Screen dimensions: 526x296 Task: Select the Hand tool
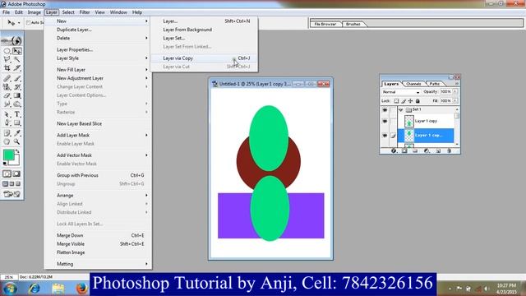click(x=7, y=141)
